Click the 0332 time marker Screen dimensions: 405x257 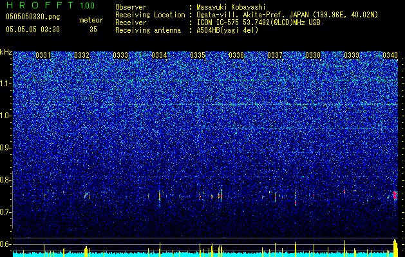point(82,55)
